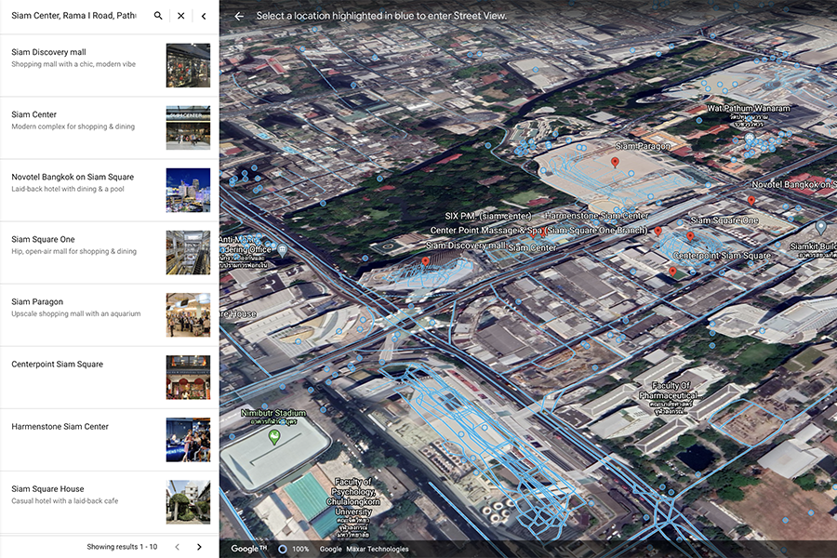Click the Novotel Bangkok red map pin
This screenshot has width=837, height=558.
pos(751,200)
